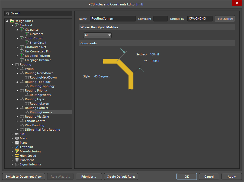Image resolution: width=244 pixels, height=182 pixels.
Task: Click the RoutingPriority rule icon
Action: 27,95
